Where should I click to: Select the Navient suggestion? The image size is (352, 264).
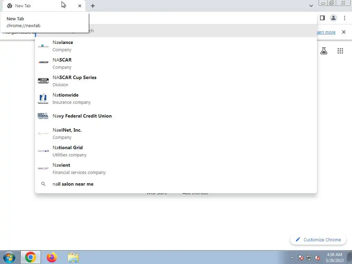point(176,168)
